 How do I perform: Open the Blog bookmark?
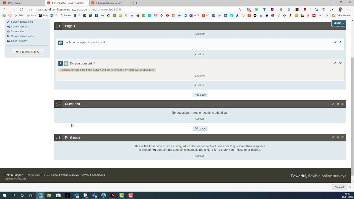point(43,15)
